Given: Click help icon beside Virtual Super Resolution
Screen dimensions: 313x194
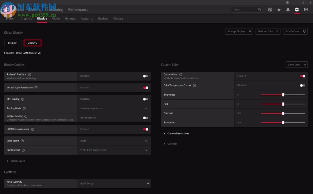Looking at the screenshot, I should 36,88.
